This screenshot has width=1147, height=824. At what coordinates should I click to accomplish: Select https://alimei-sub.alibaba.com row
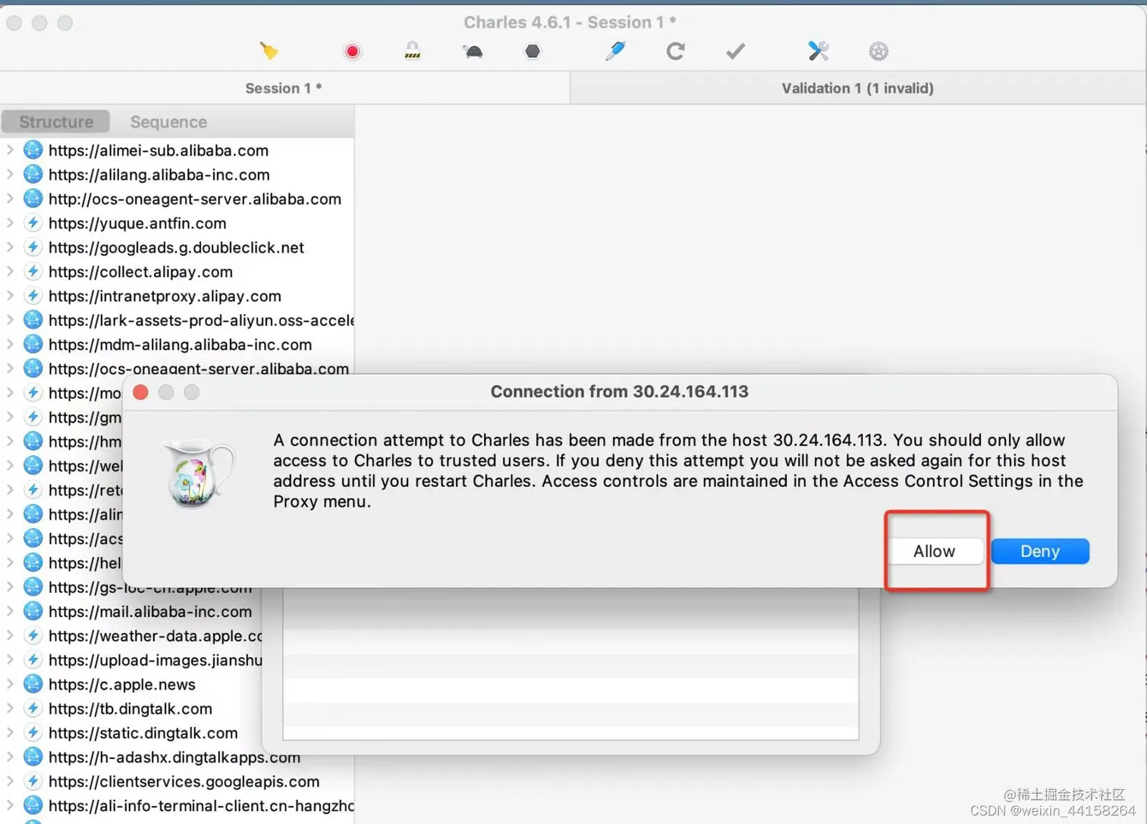tap(177, 150)
